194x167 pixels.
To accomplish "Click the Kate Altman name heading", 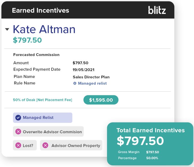I will tap(44, 29).
